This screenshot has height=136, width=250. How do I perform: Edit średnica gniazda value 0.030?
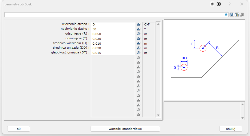point(113,48)
